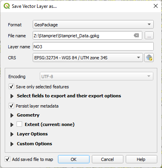Expand the Layer Options section
The image size is (162, 168).
12,134
